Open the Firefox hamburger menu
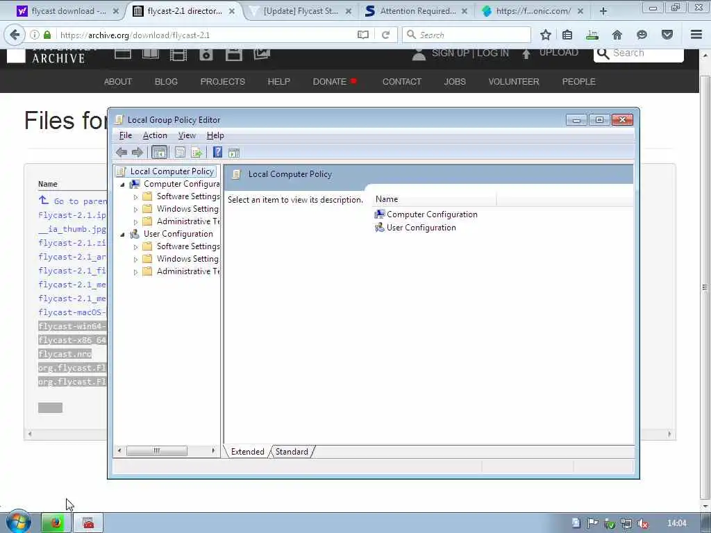This screenshot has height=533, width=711. tap(696, 35)
